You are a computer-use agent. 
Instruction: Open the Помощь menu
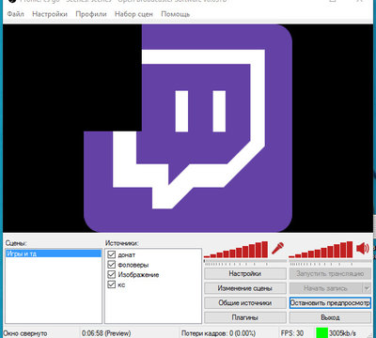click(x=176, y=14)
